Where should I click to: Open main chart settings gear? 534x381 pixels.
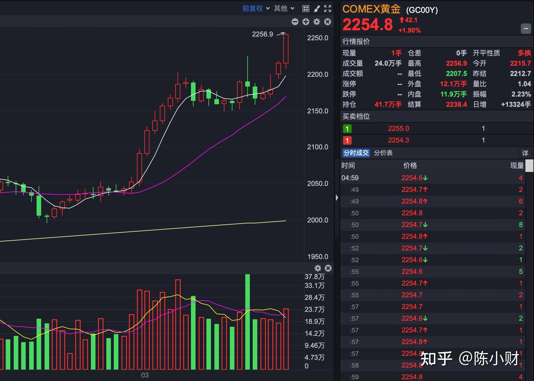tap(317, 22)
